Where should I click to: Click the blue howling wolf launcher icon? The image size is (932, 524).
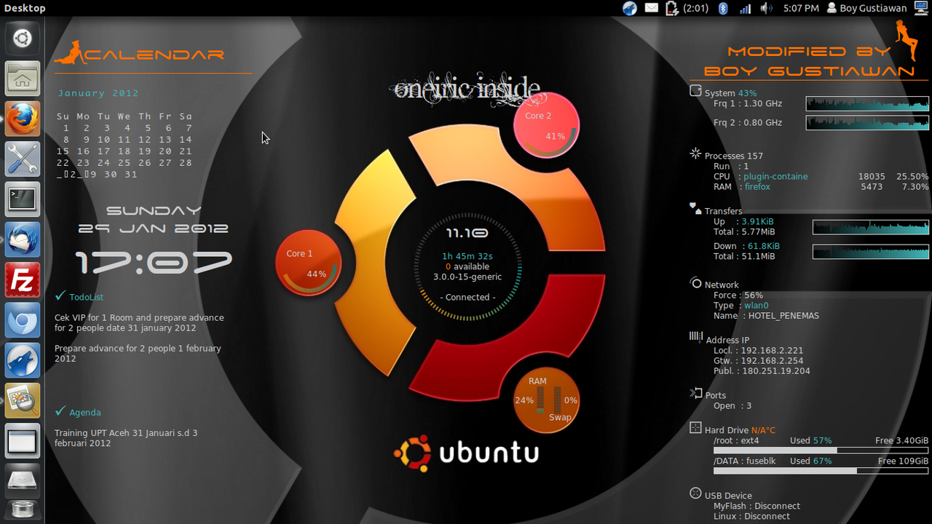(x=23, y=360)
